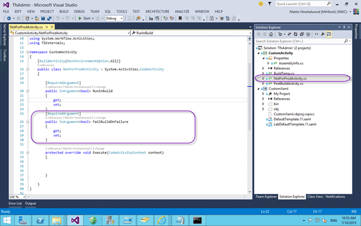Click the Martin Hinshelwood account name
This screenshot has height=226, width=361.
coord(318,12)
